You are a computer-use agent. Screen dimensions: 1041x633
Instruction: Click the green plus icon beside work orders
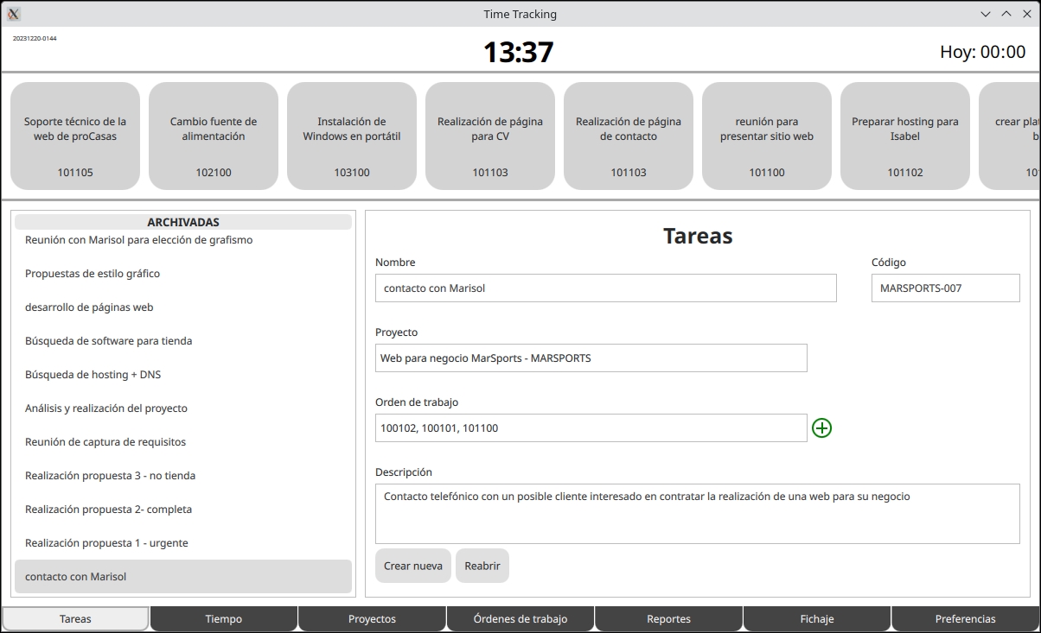821,427
